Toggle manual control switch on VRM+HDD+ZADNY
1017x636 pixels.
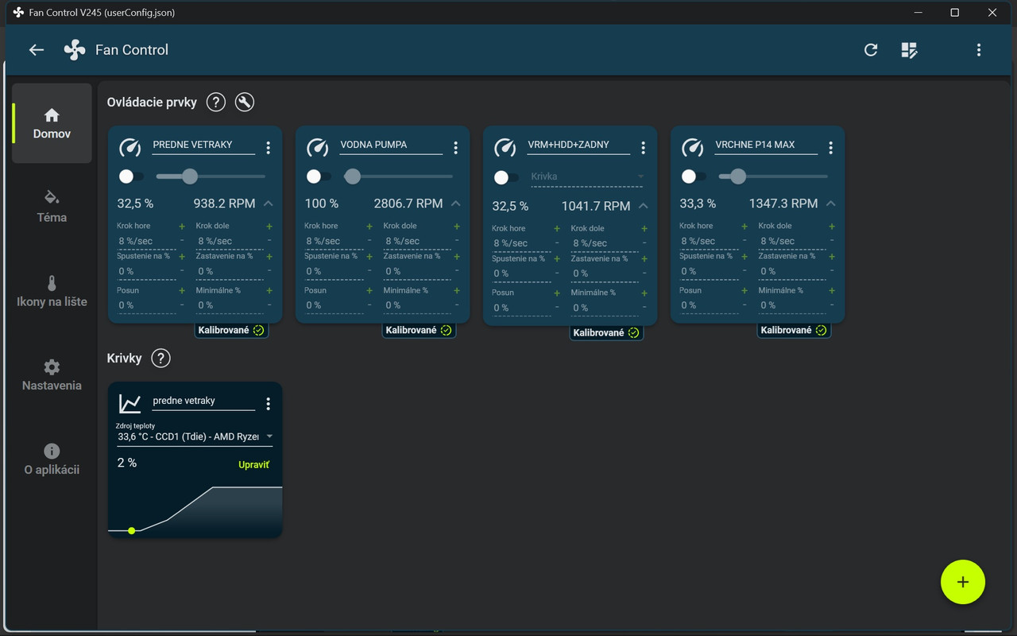pos(506,178)
